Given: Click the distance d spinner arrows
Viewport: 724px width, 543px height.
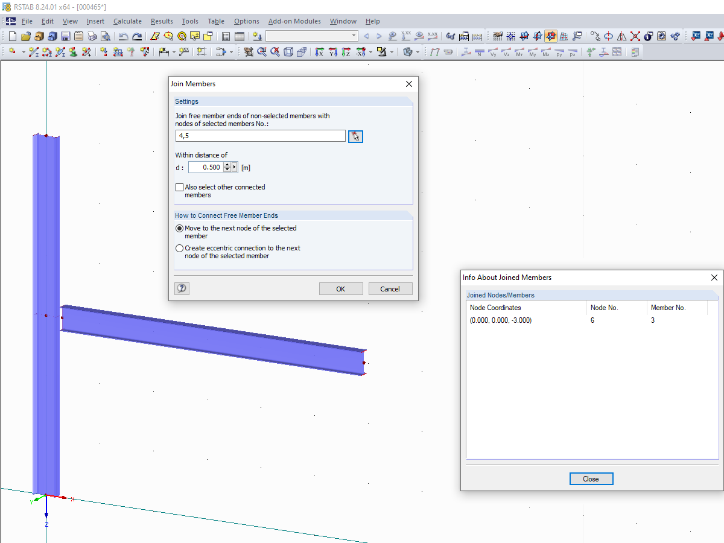Looking at the screenshot, I should click(227, 167).
